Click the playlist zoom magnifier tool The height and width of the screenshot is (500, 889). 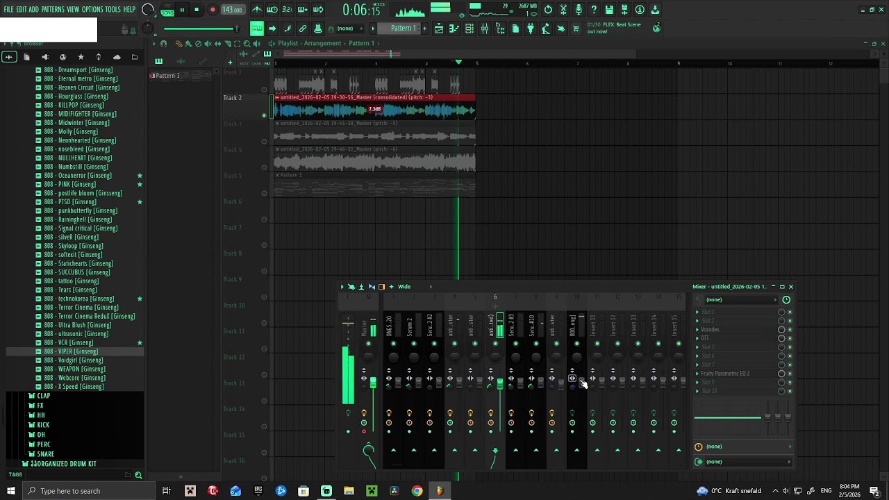tap(247, 44)
